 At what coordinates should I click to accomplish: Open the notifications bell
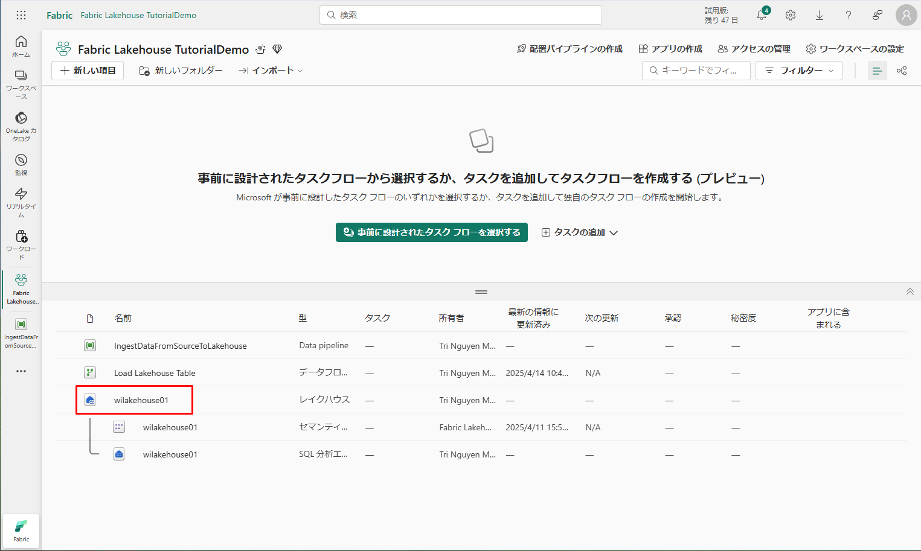[x=762, y=15]
